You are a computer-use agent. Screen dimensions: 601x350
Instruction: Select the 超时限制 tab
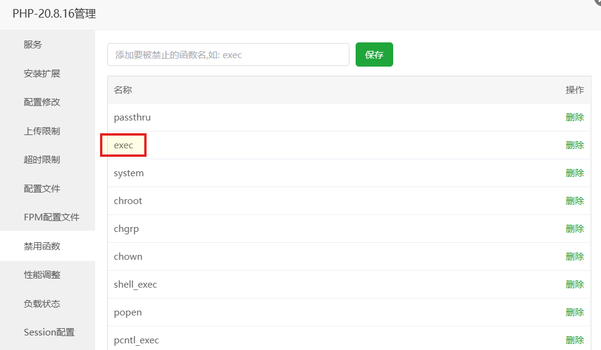[42, 160]
